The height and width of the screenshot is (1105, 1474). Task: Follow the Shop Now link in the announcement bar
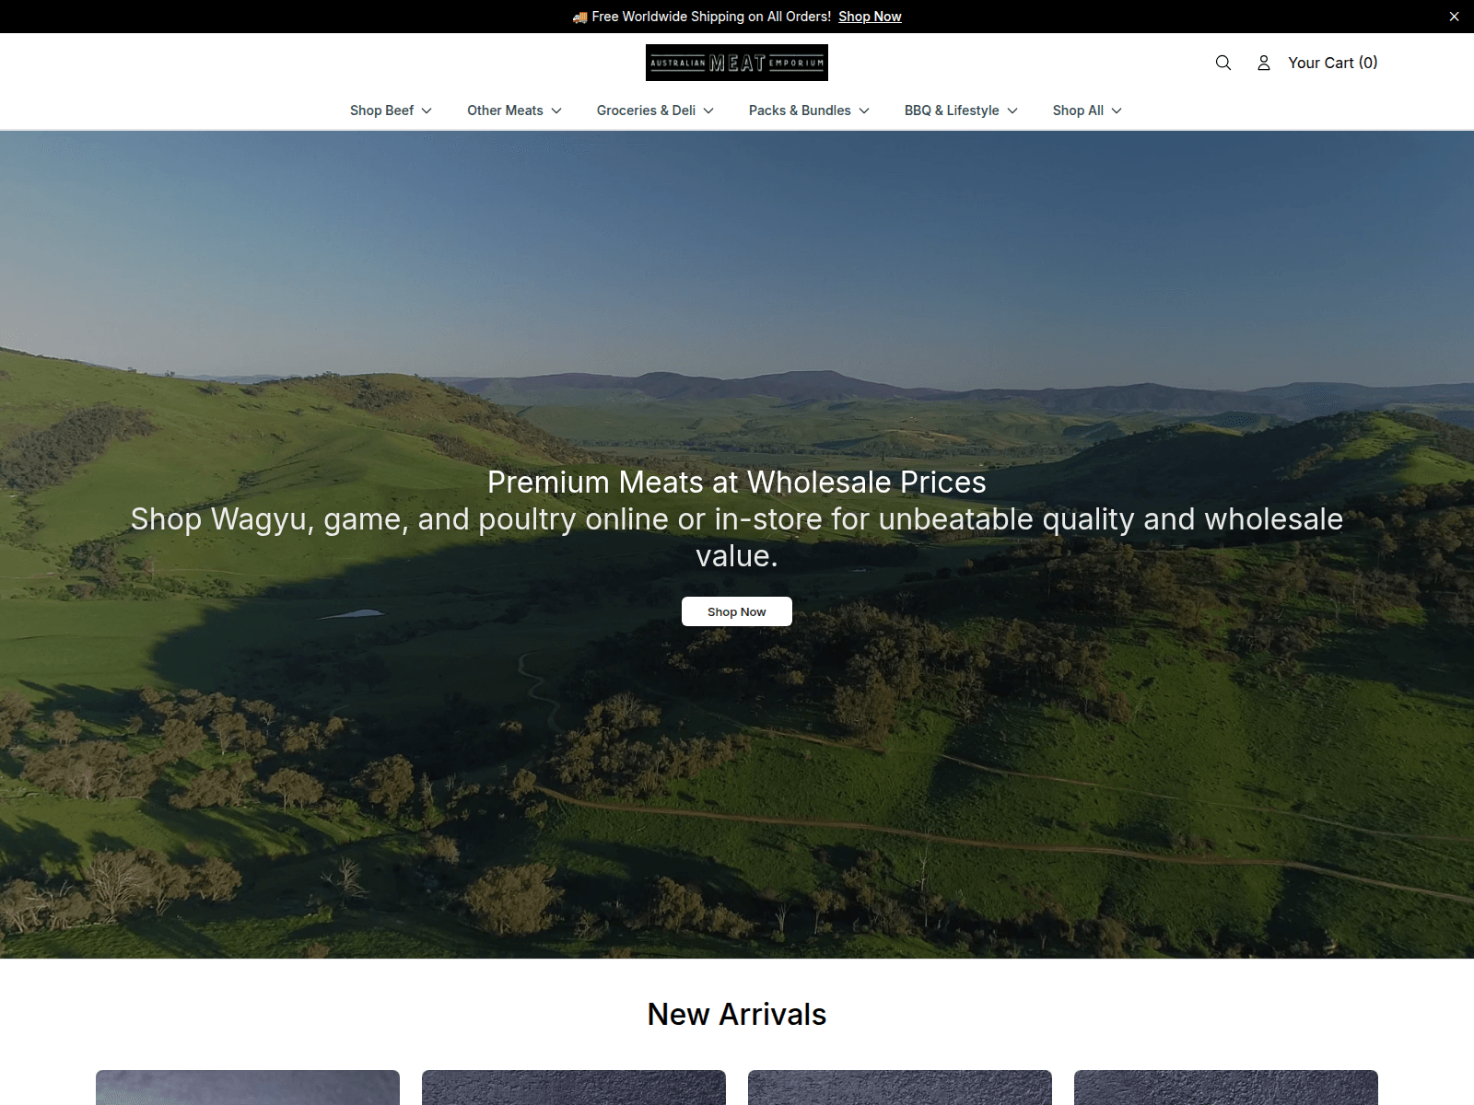coord(870,17)
